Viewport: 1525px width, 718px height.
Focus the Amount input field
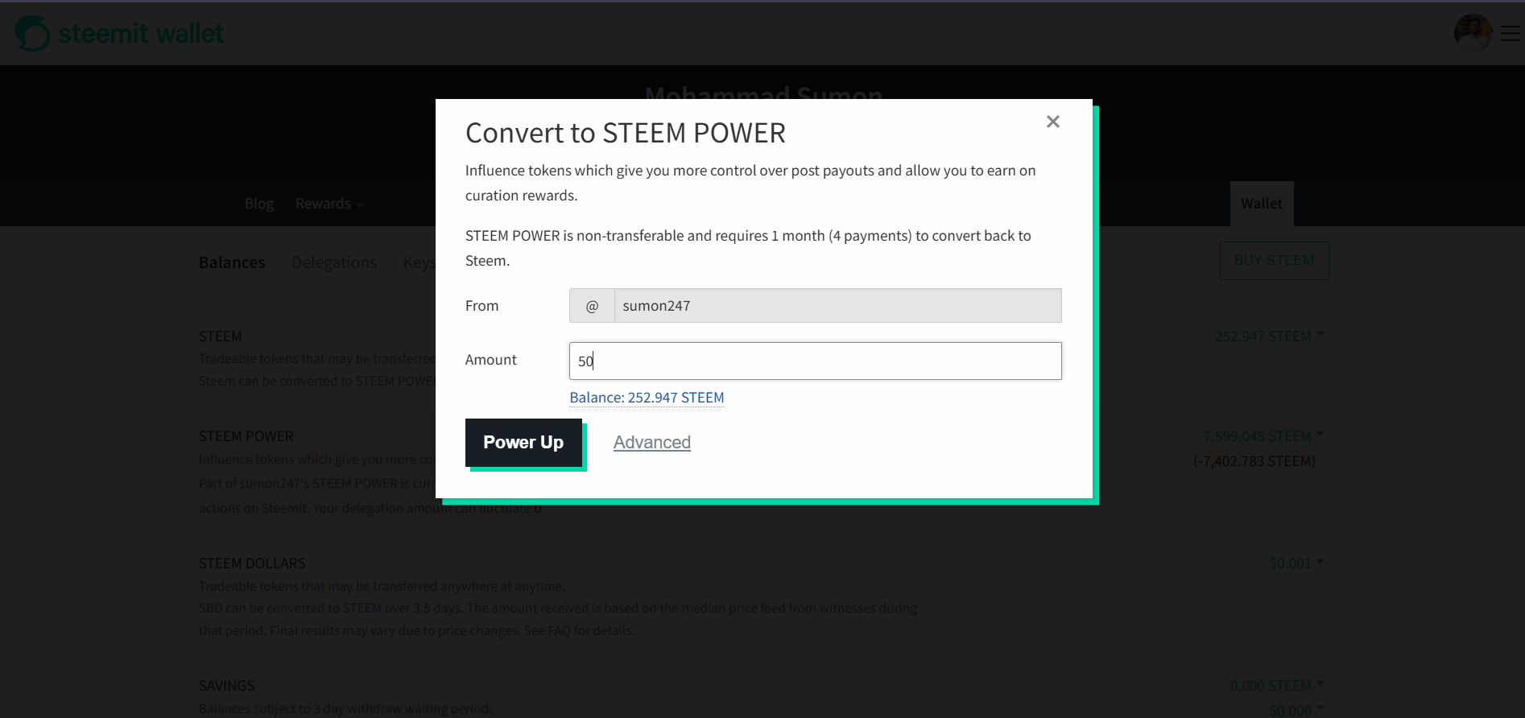click(815, 361)
